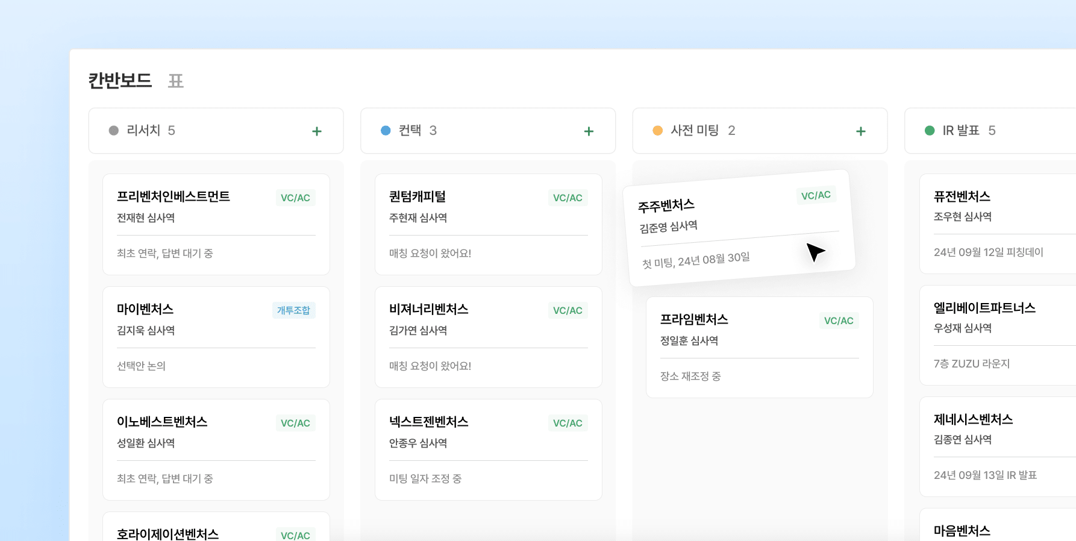Click the 24년 09월 12일 피칭데이 note
The height and width of the screenshot is (541, 1076).
coord(989,252)
